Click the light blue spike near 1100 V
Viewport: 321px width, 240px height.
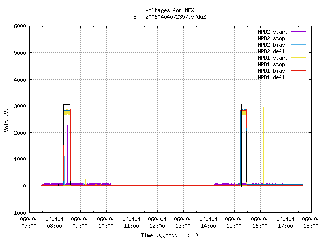pyautogui.click(x=65, y=170)
